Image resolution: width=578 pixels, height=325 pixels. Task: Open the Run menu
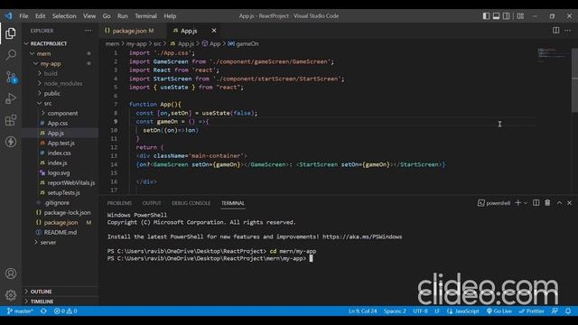click(123, 16)
